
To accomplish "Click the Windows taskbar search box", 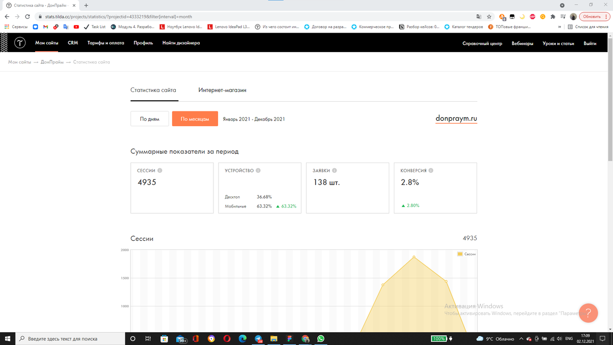I will pos(70,338).
